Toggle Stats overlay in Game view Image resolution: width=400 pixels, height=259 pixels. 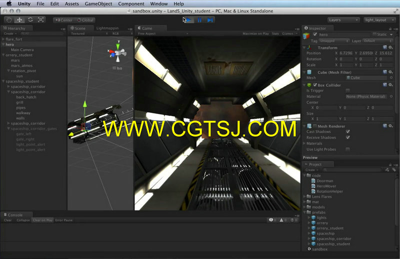coord(275,33)
